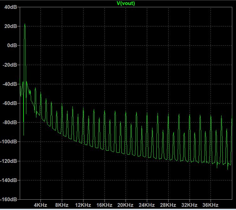Image resolution: width=236 pixels, height=210 pixels.
Task: Click the -160dB axis label
Action: (x=8, y=199)
